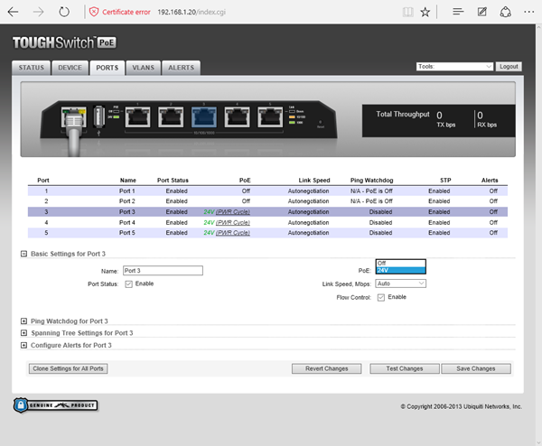
Task: Toggle the Flow Control Enable checkbox
Action: click(x=381, y=297)
